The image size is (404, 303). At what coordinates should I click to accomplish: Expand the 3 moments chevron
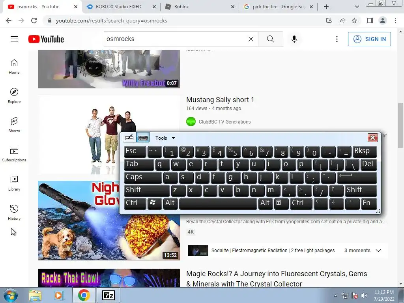pos(378,251)
